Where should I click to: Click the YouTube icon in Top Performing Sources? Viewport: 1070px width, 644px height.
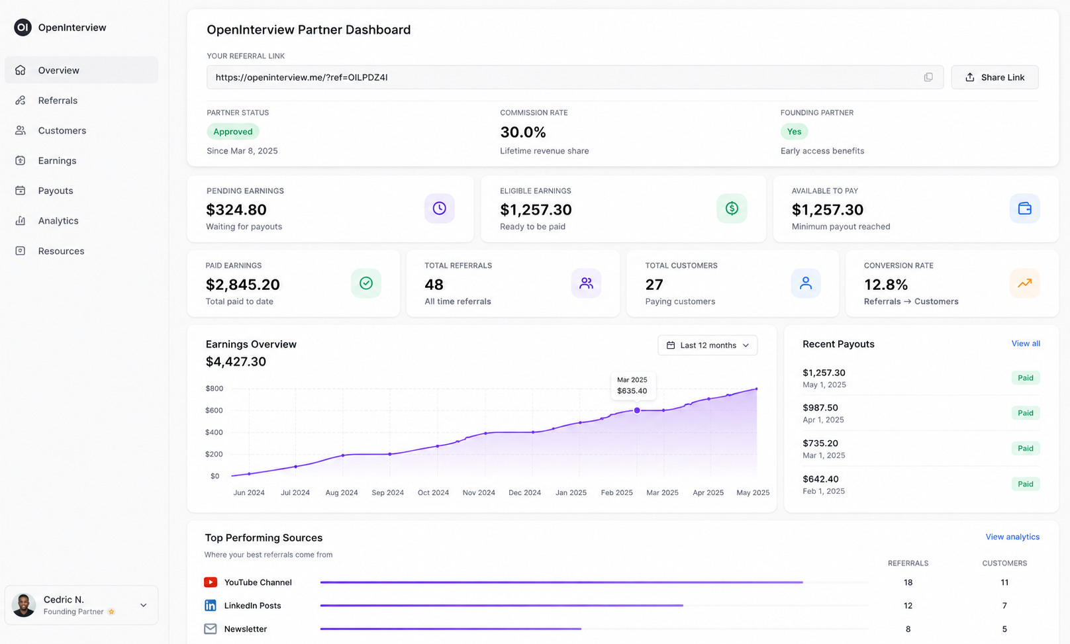coord(211,582)
